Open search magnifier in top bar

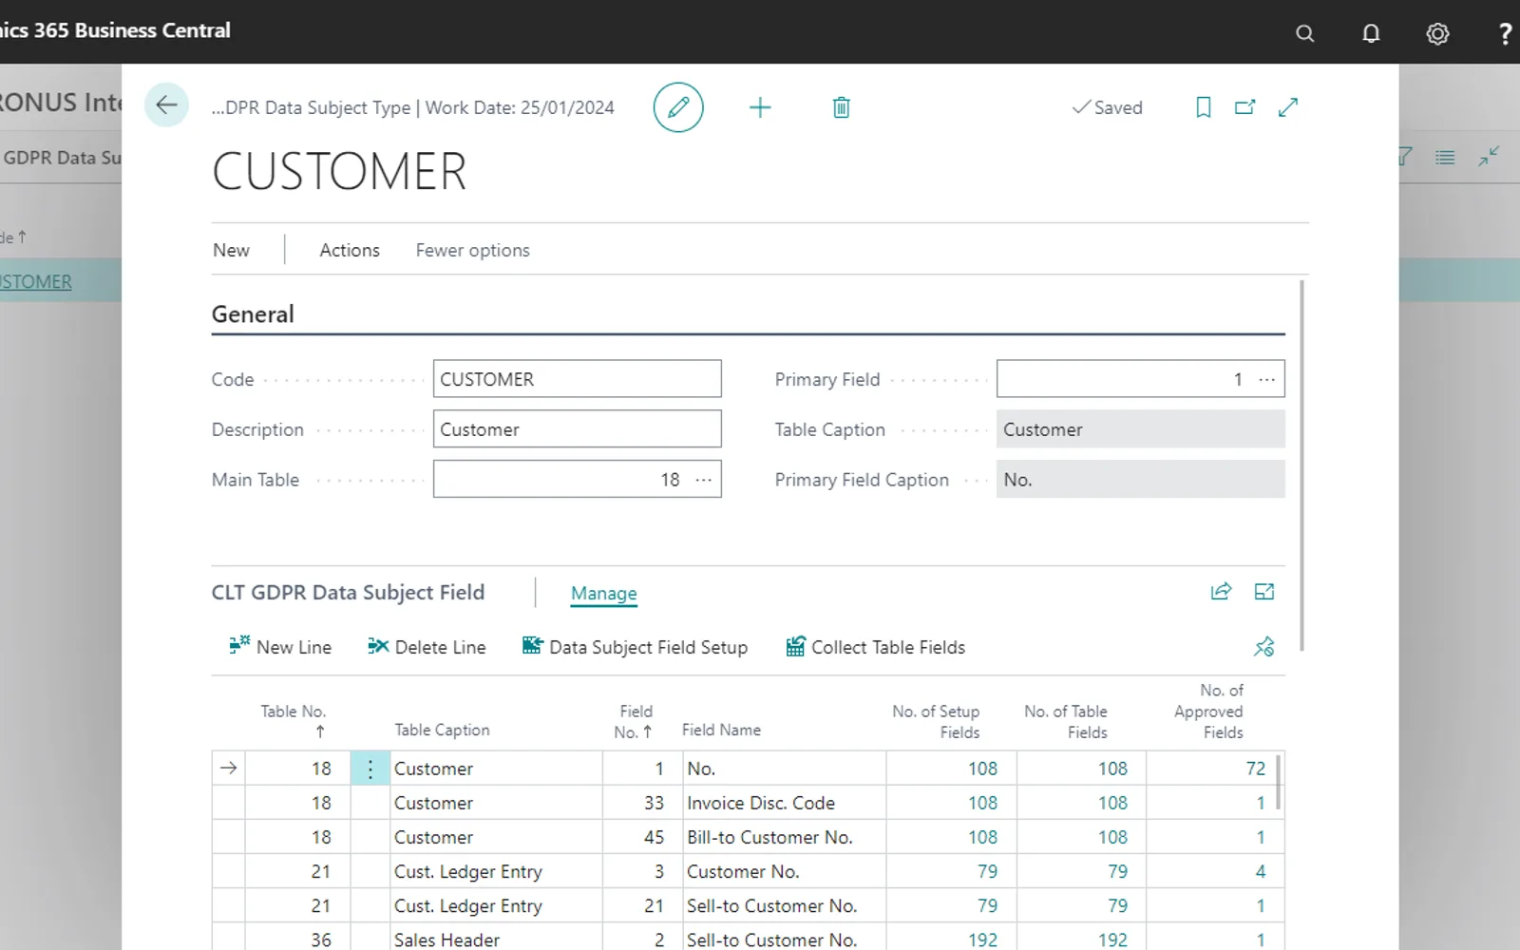coord(1305,33)
